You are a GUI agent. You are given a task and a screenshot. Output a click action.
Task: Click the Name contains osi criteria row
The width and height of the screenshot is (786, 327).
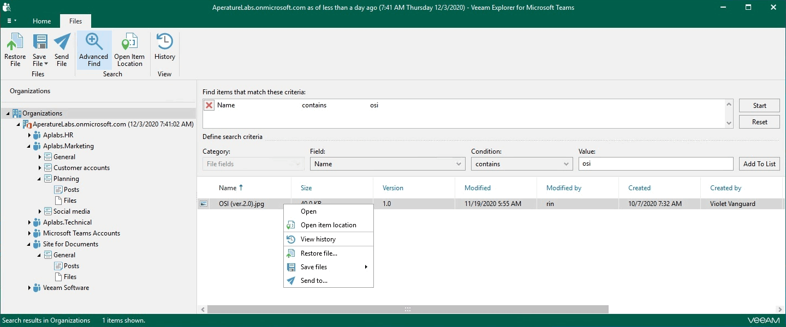point(463,106)
